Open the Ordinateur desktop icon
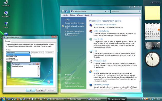Viewport: 162px width, 101px height. coord(6,14)
